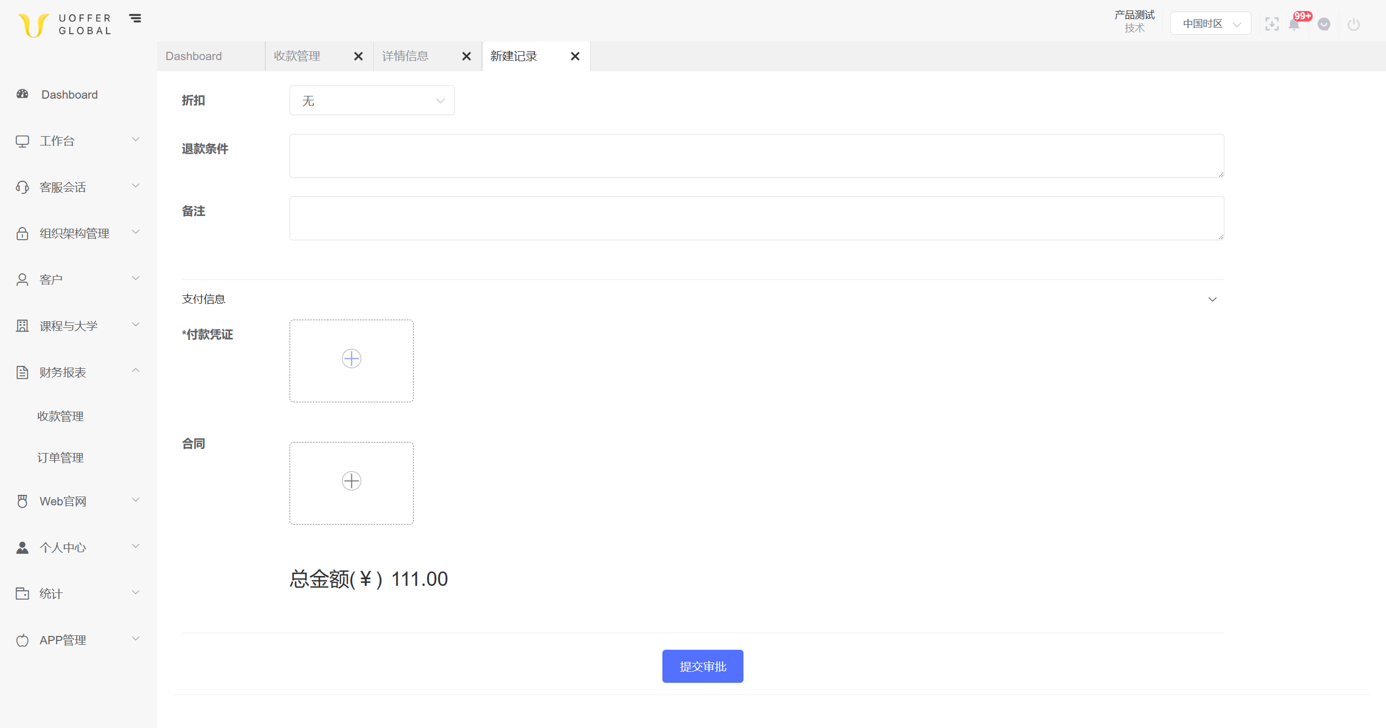The height and width of the screenshot is (728, 1386).
Task: Go to 收款管理 in sidebar submenu
Action: click(61, 416)
